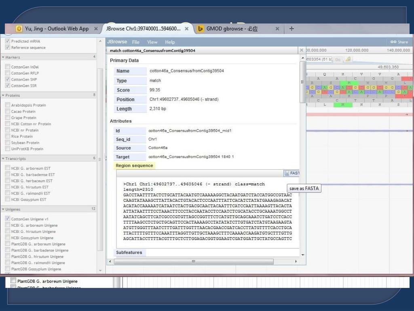
Task: Click the dialog's horizontal scrollbar thumb
Action: click(194, 262)
